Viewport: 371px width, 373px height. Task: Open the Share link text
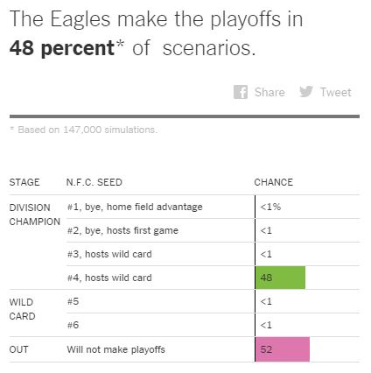[x=269, y=92]
